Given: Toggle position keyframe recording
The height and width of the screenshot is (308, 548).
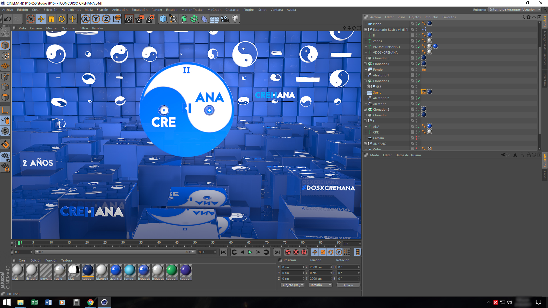Looking at the screenshot, I should (315, 252).
